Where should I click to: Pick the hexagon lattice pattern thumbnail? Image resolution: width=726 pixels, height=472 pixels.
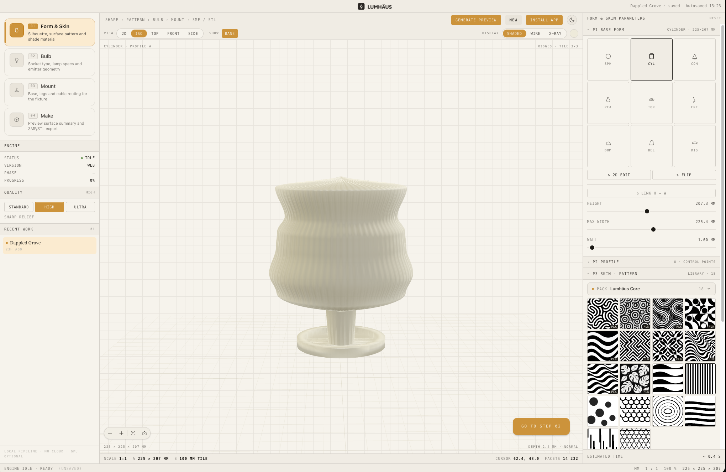[635, 439]
